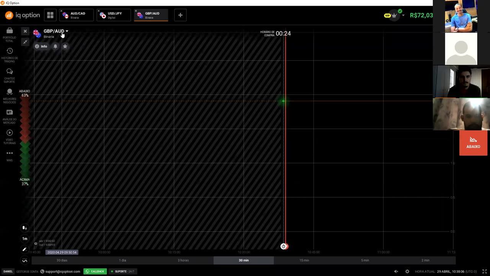Add a new asset tab with plus
Image resolution: width=490 pixels, height=276 pixels.
[180, 15]
